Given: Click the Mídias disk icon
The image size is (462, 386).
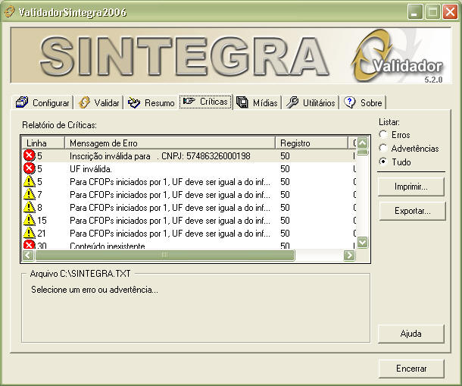Looking at the screenshot, I should [x=242, y=102].
